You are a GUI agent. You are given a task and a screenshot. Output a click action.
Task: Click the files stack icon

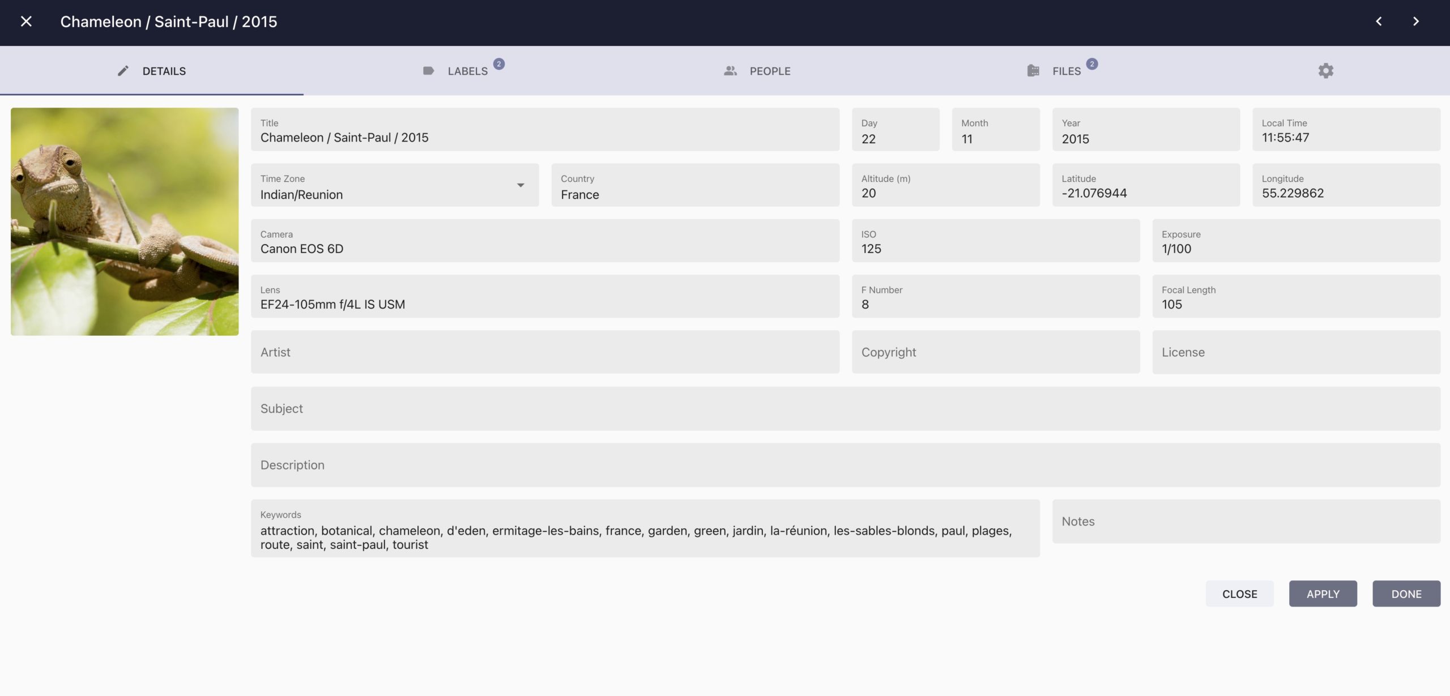(x=1033, y=71)
